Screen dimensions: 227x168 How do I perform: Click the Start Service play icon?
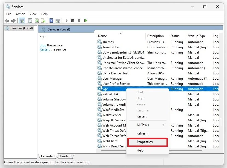(x=67, y=21)
